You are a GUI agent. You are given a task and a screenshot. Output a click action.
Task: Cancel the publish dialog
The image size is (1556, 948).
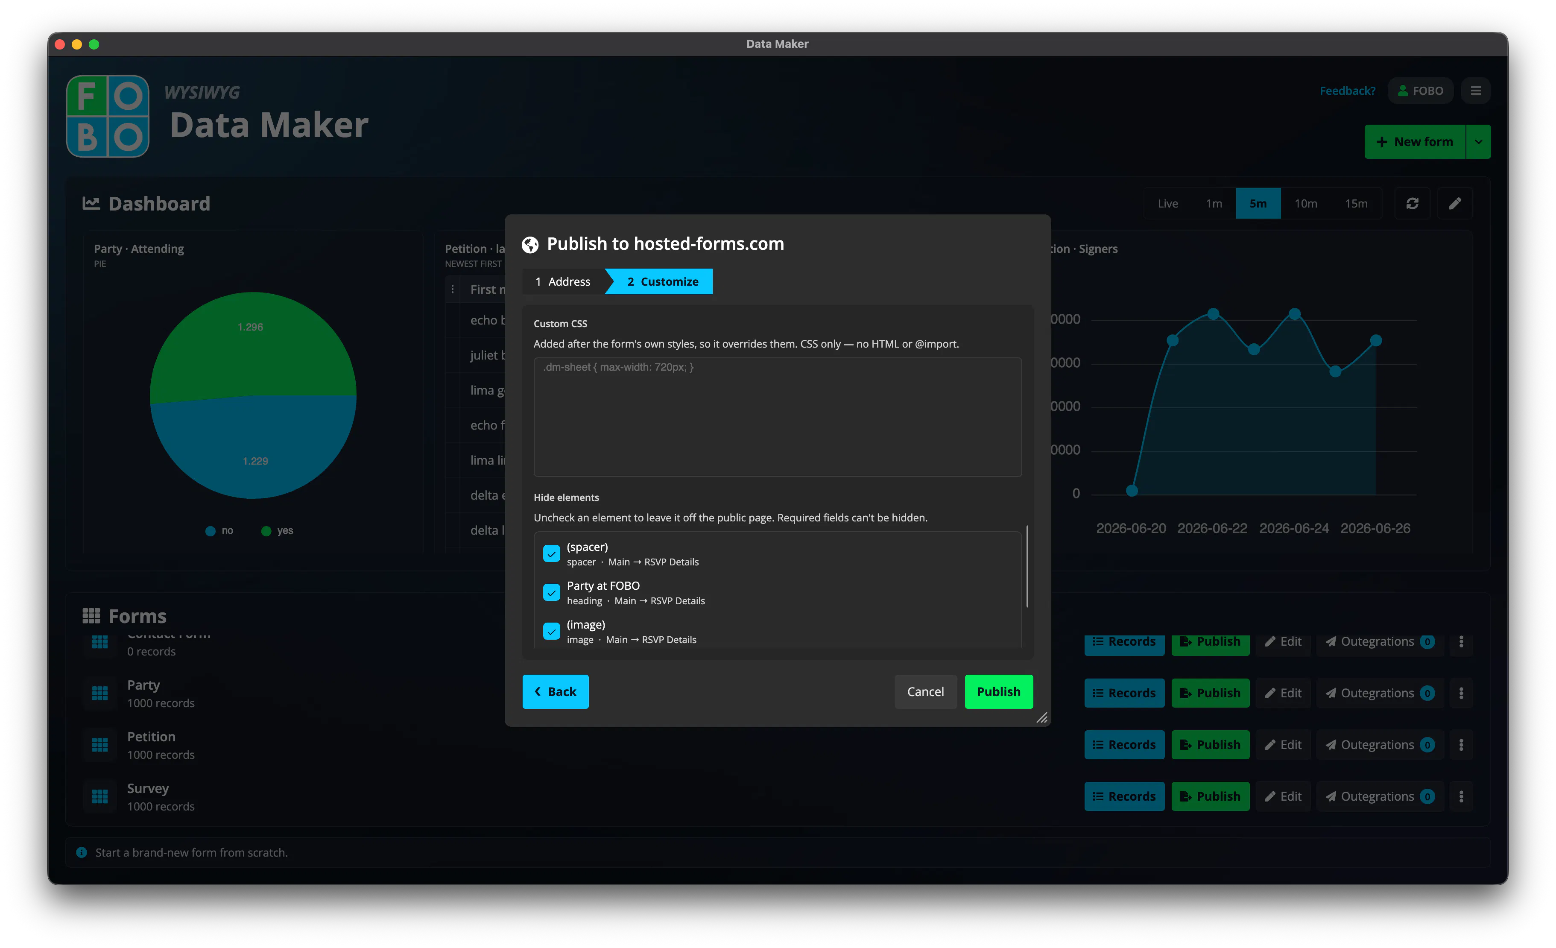pyautogui.click(x=925, y=692)
